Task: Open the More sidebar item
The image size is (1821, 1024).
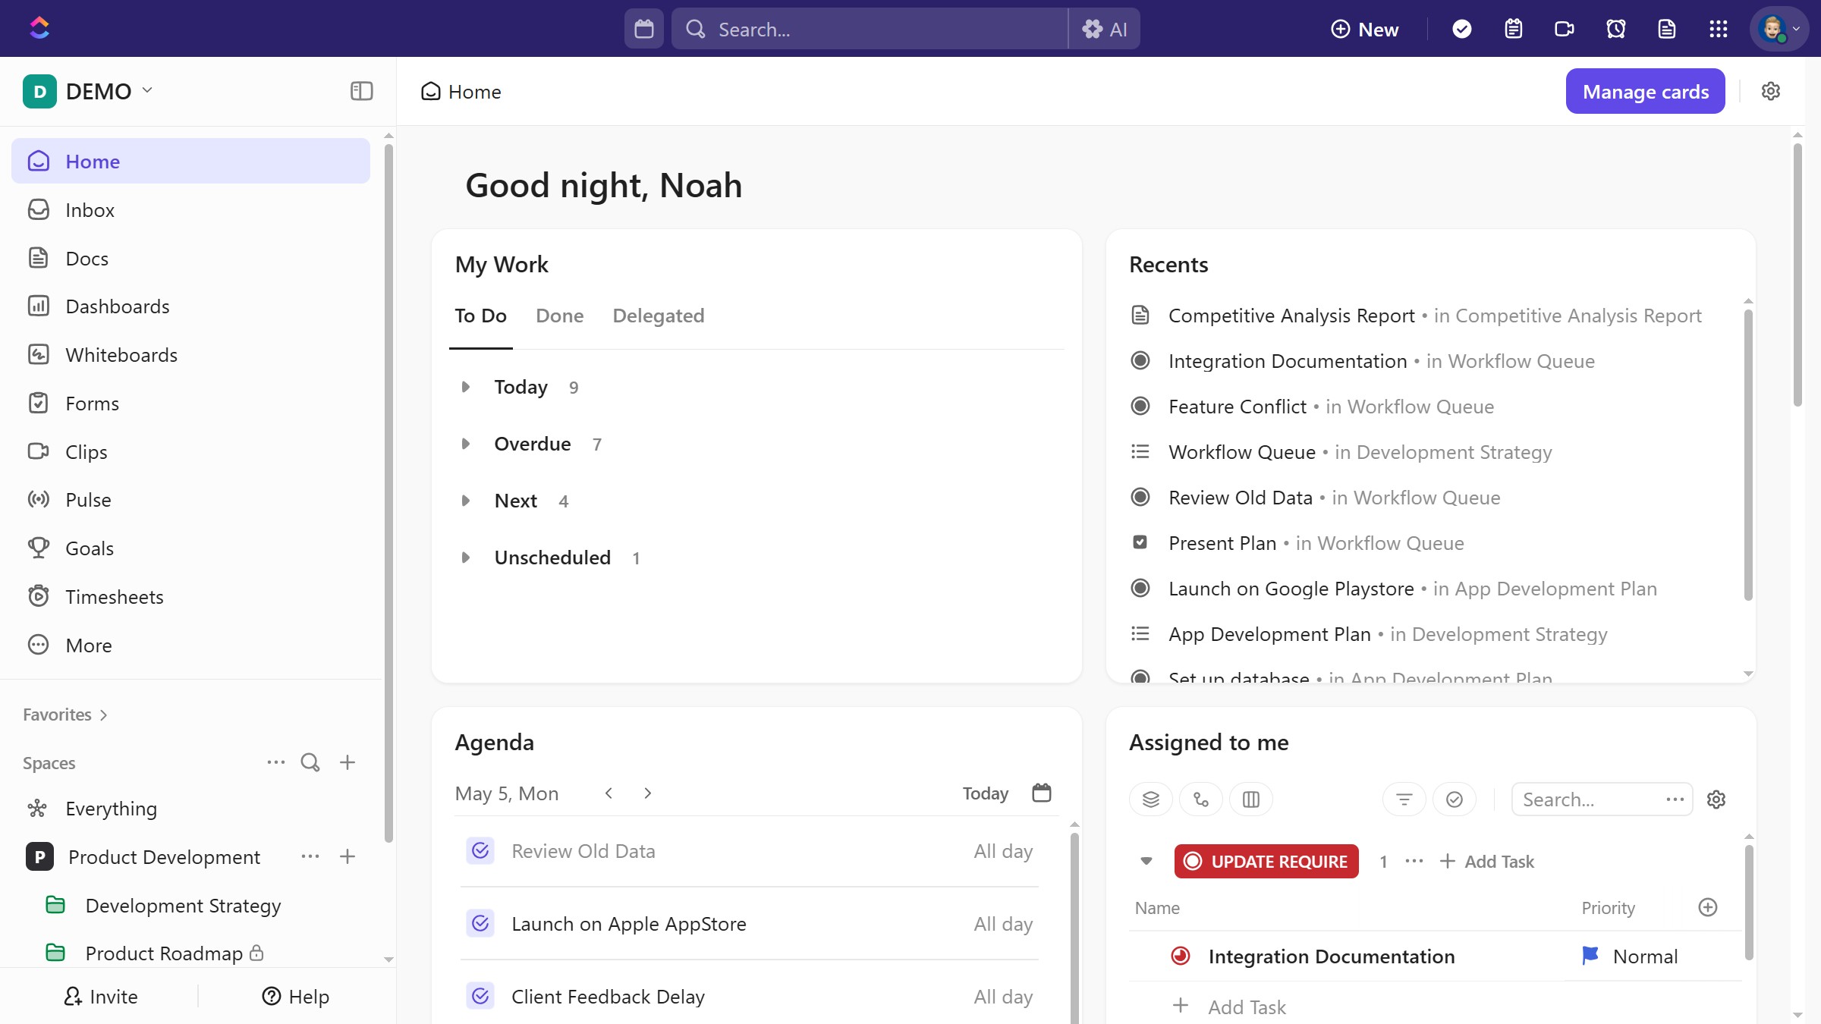Action: [x=190, y=645]
